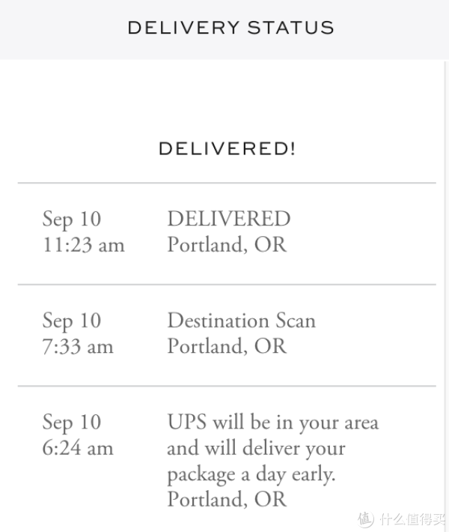Click the DELIVERY STATUS header title
This screenshot has width=449, height=532.
coord(230,28)
